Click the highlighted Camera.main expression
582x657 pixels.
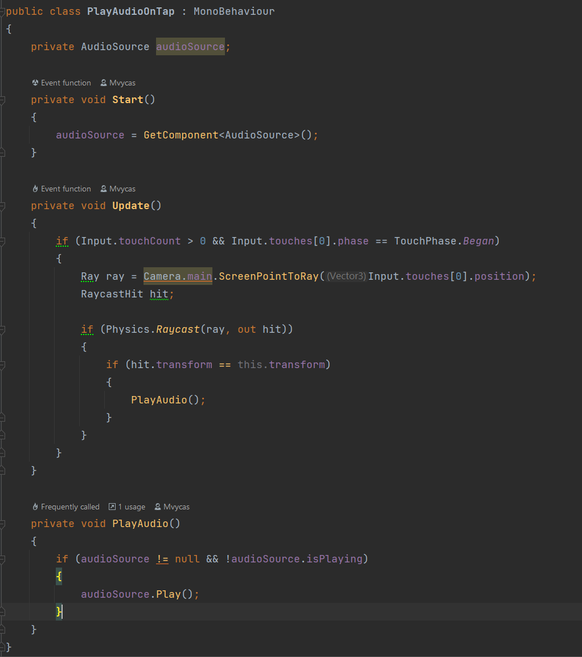(178, 276)
